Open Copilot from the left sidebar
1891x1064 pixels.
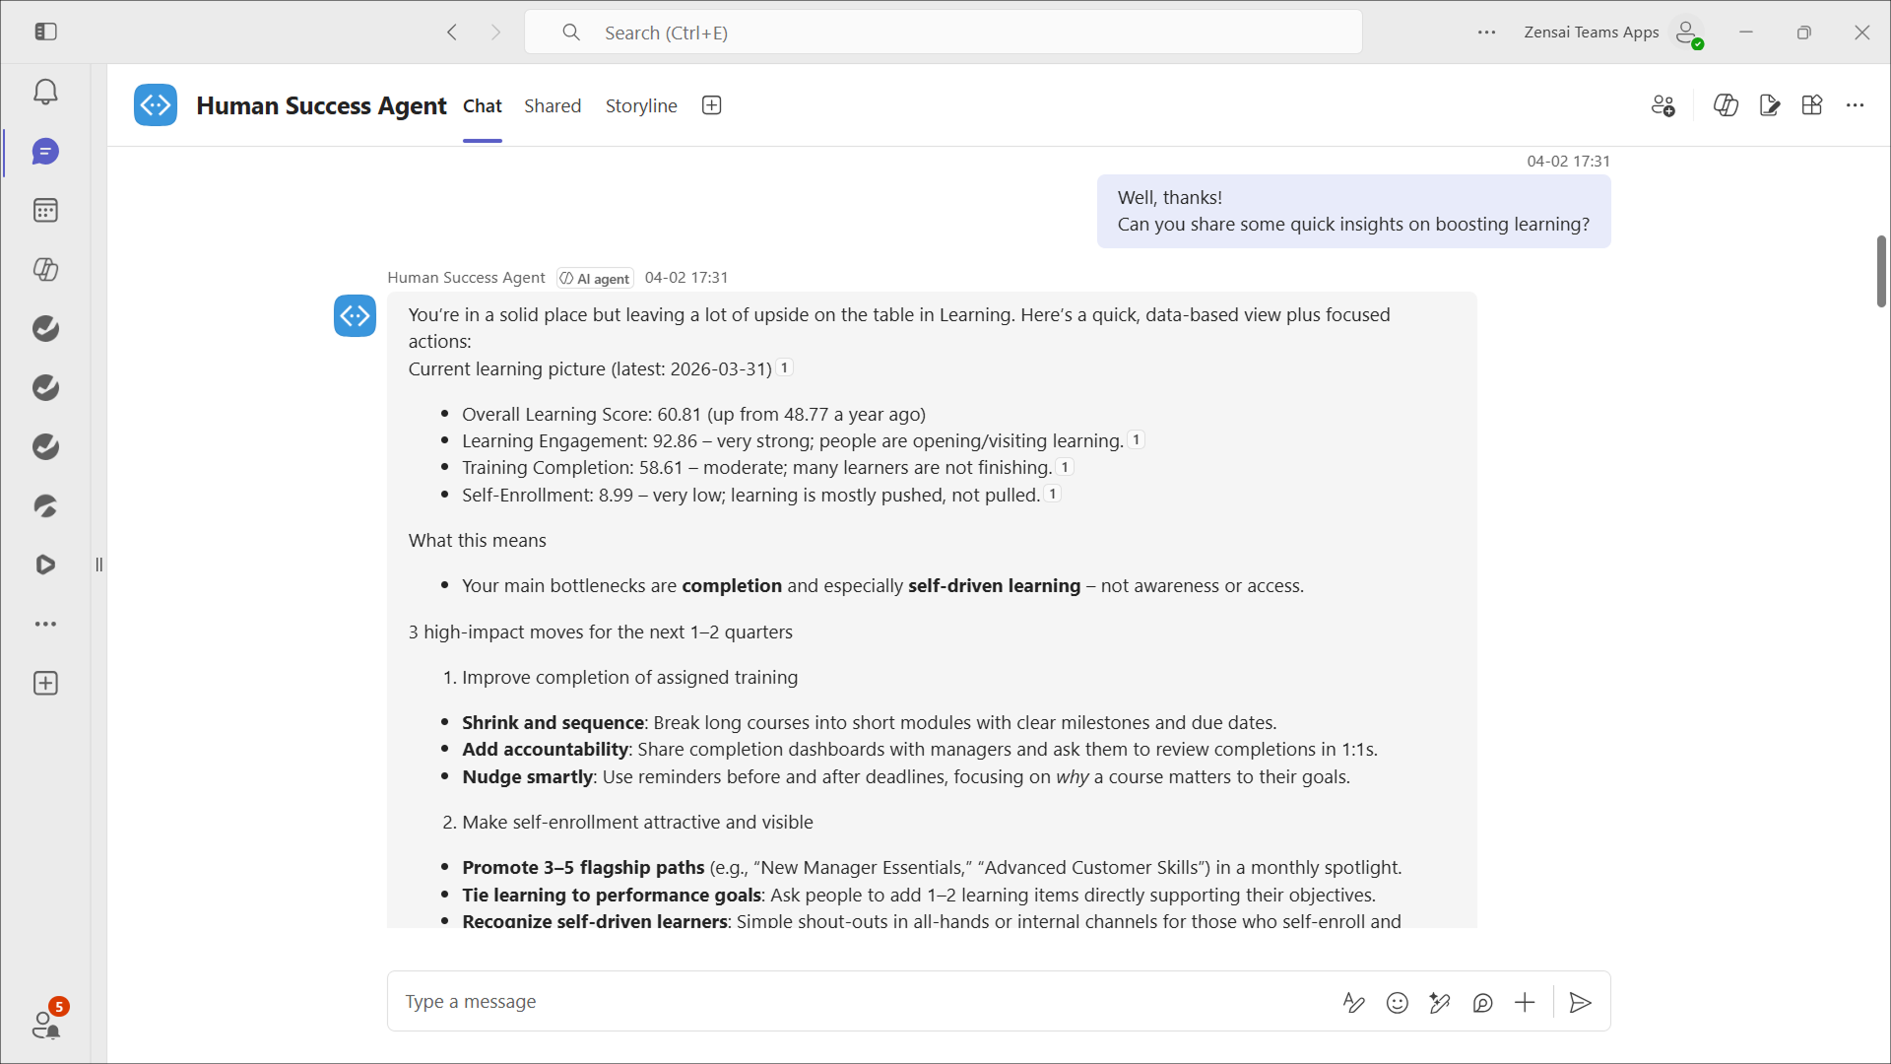(x=45, y=269)
